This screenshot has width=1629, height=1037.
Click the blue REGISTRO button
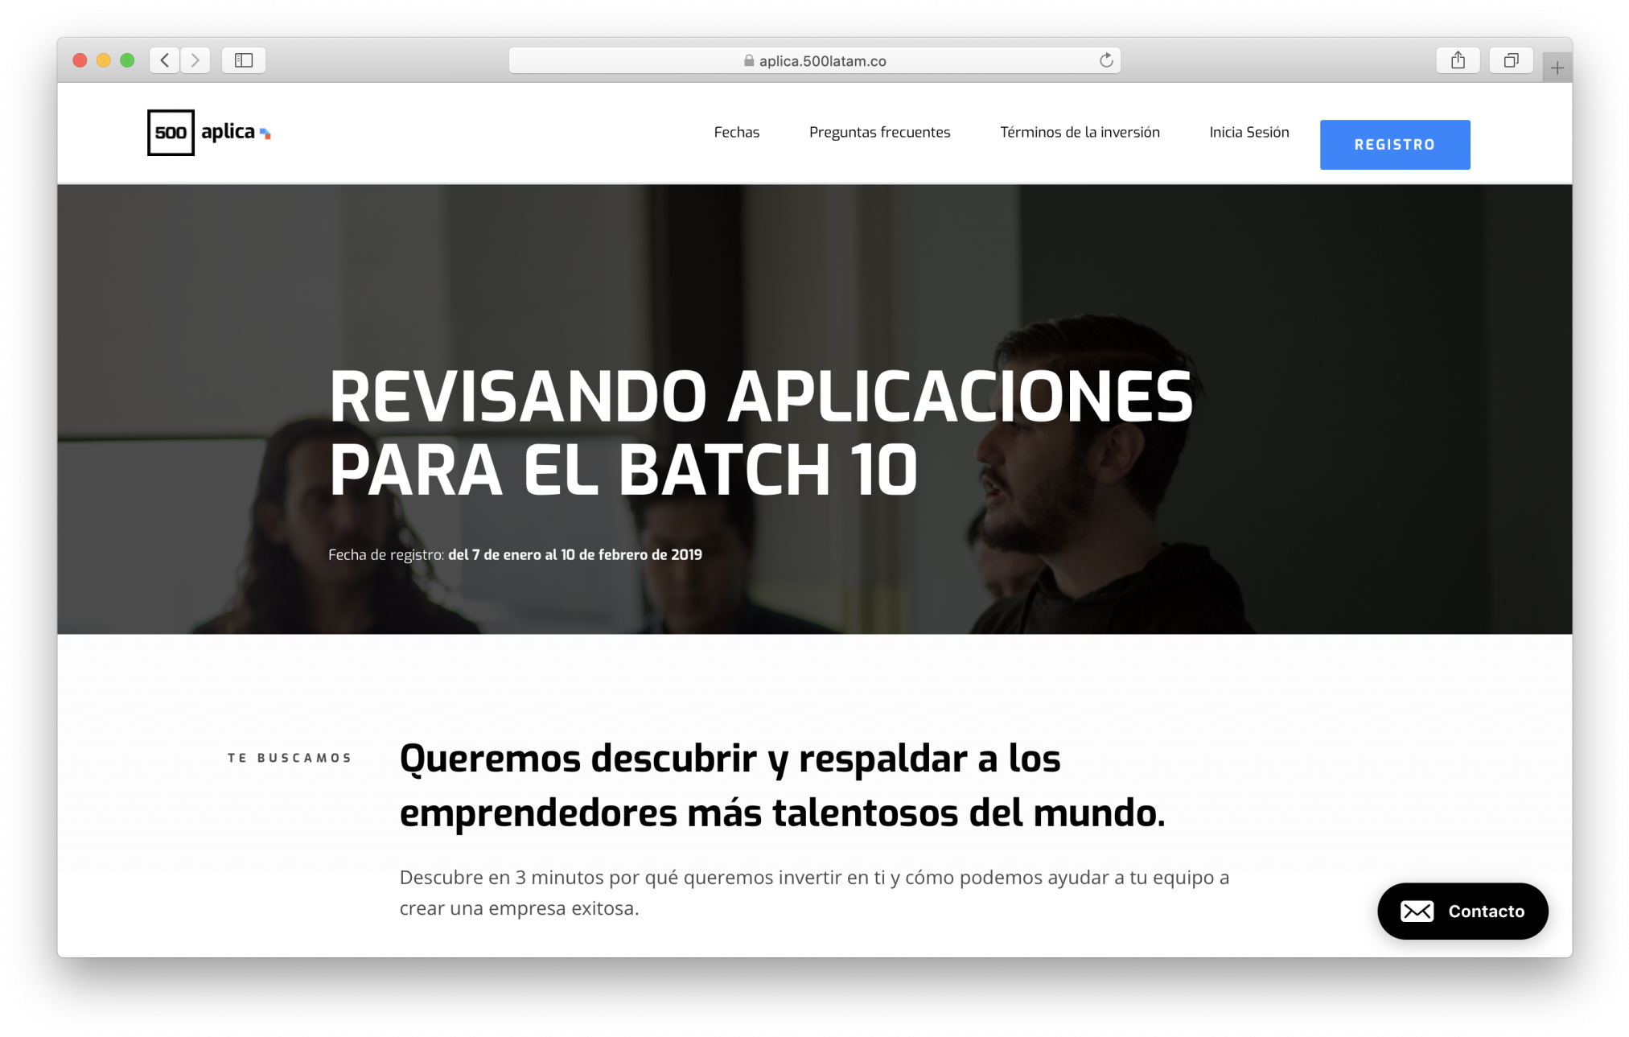pos(1395,145)
